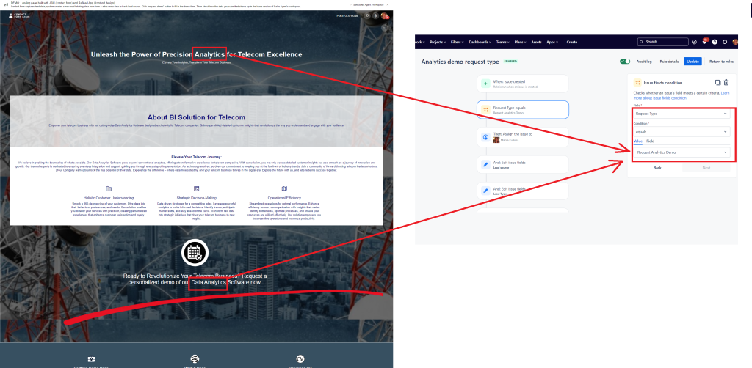The image size is (752, 368).
Task: Open the Filters menu in Jira
Action: point(458,42)
